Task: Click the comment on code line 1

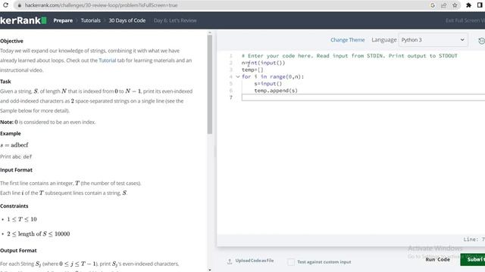Action: [x=349, y=56]
